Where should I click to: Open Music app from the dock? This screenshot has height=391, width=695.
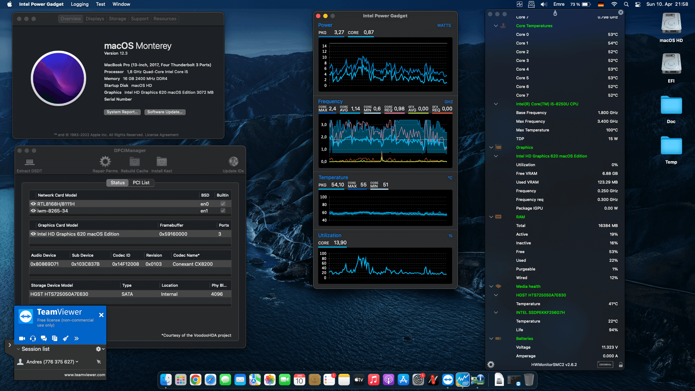[x=374, y=380]
